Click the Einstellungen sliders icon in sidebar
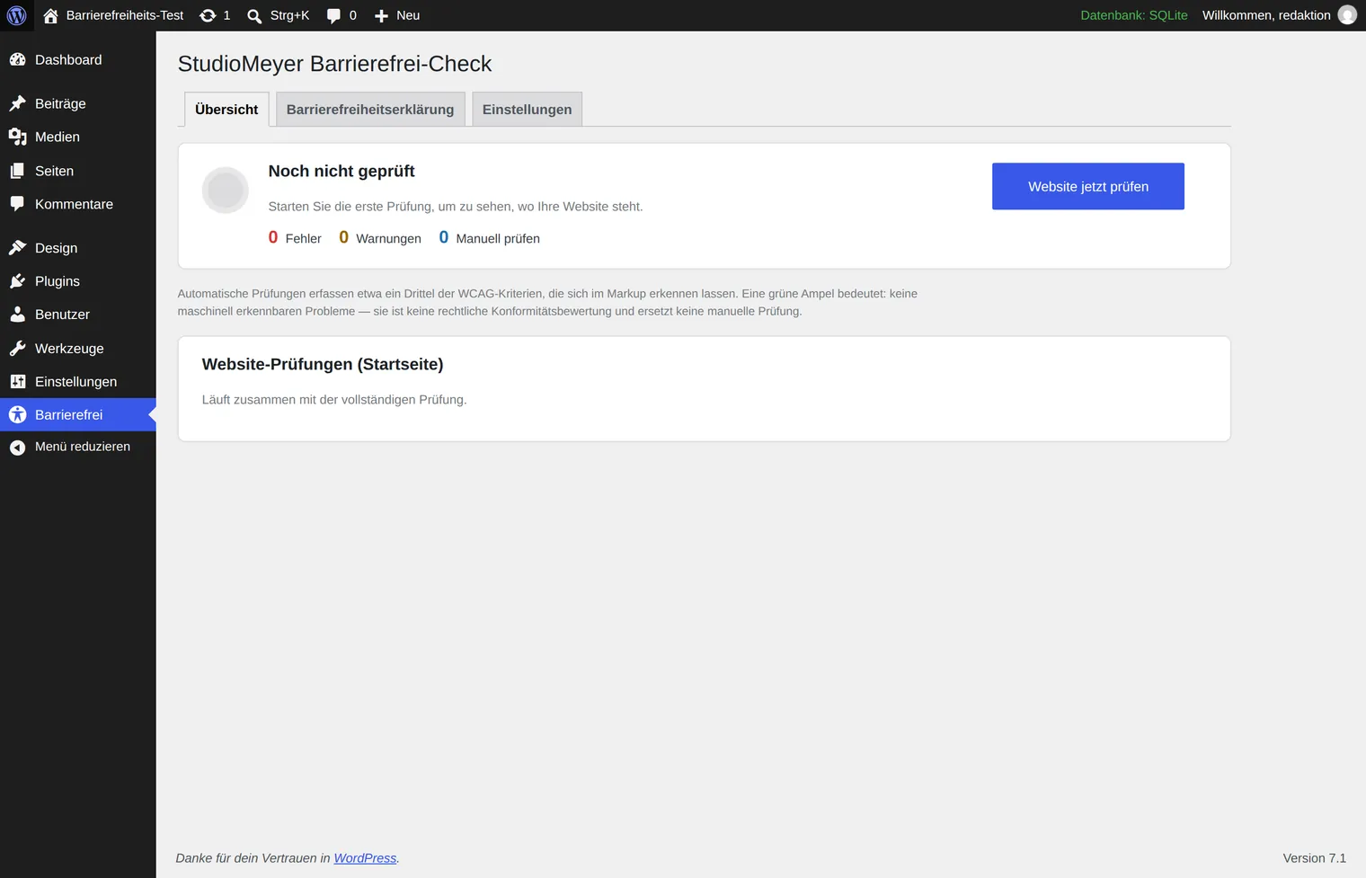1366x878 pixels. pyautogui.click(x=17, y=382)
